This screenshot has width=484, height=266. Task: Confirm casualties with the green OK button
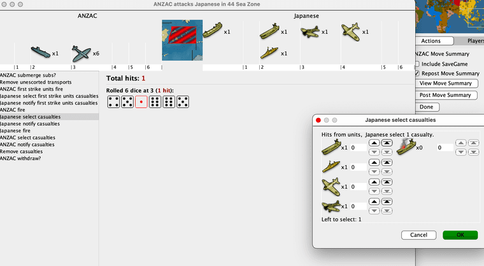pos(460,235)
